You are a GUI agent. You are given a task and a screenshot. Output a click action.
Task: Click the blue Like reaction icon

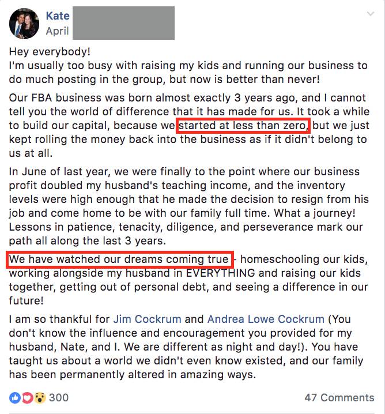15,398
